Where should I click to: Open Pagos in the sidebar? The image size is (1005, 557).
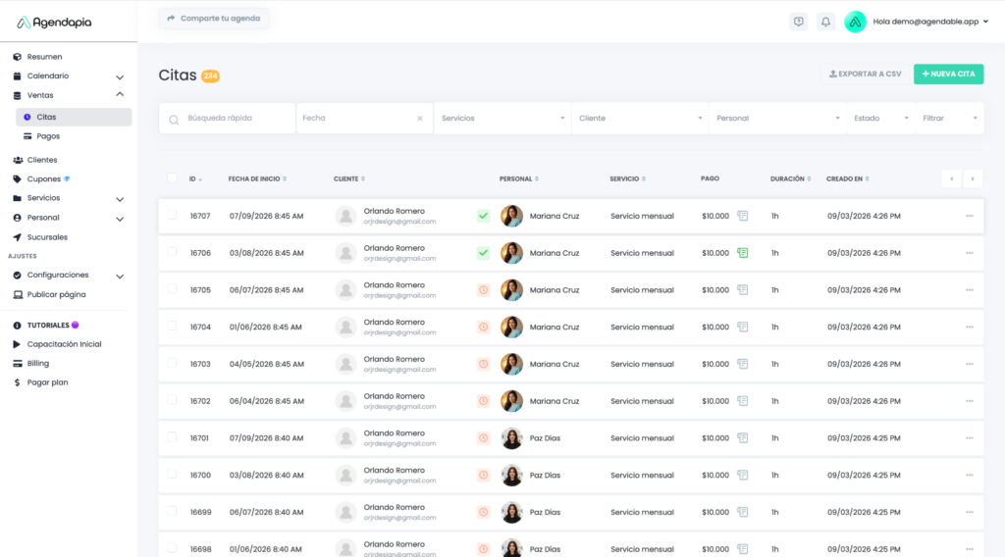[48, 136]
